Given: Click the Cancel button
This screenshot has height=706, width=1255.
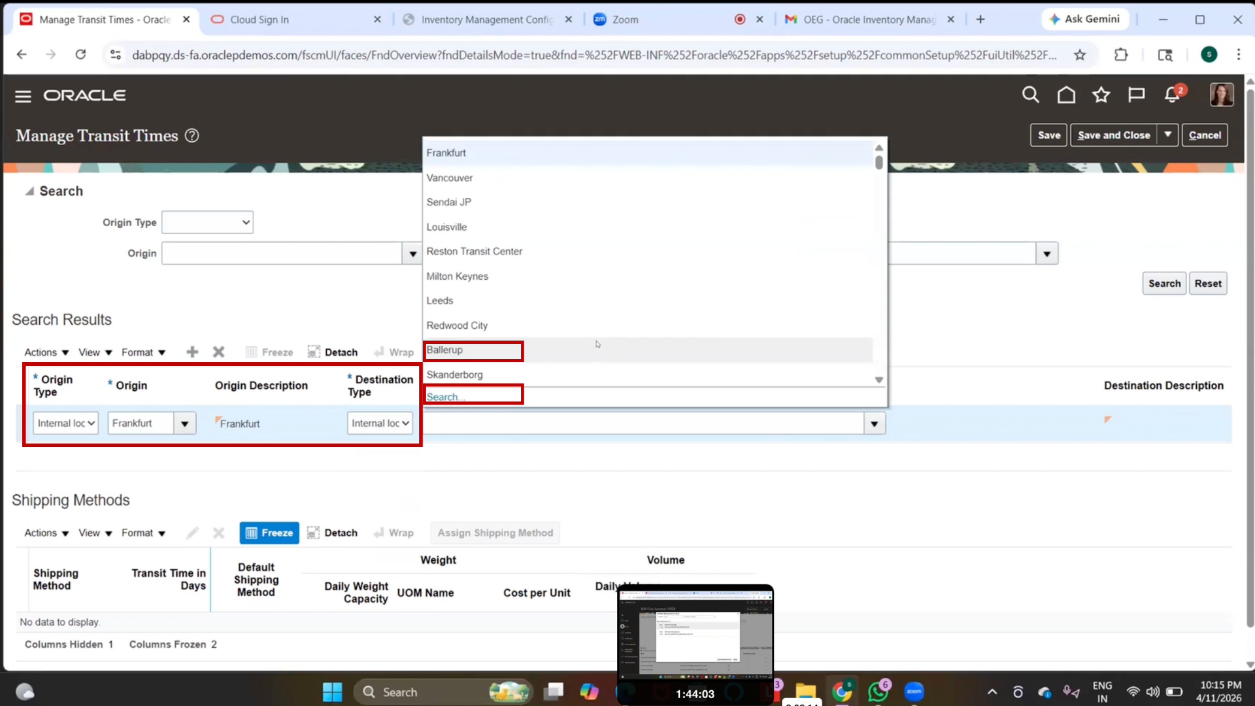Looking at the screenshot, I should 1204,135.
